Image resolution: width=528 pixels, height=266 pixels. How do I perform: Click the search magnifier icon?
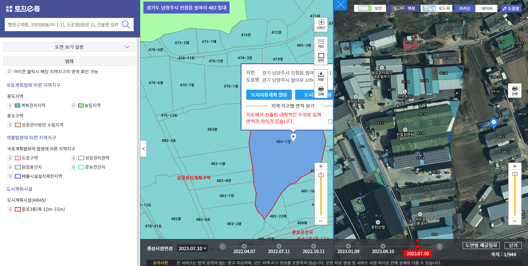pos(126,25)
